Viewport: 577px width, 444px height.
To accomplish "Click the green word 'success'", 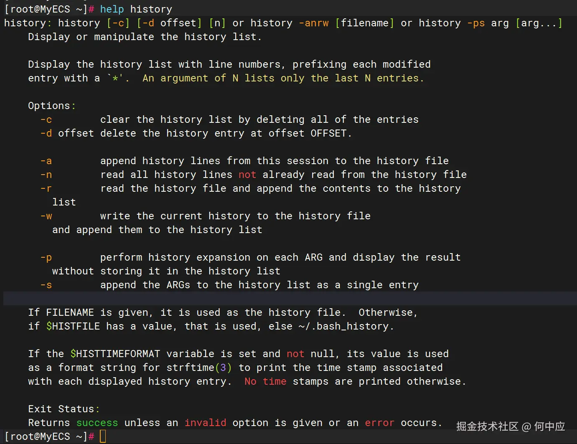I will [97, 423].
